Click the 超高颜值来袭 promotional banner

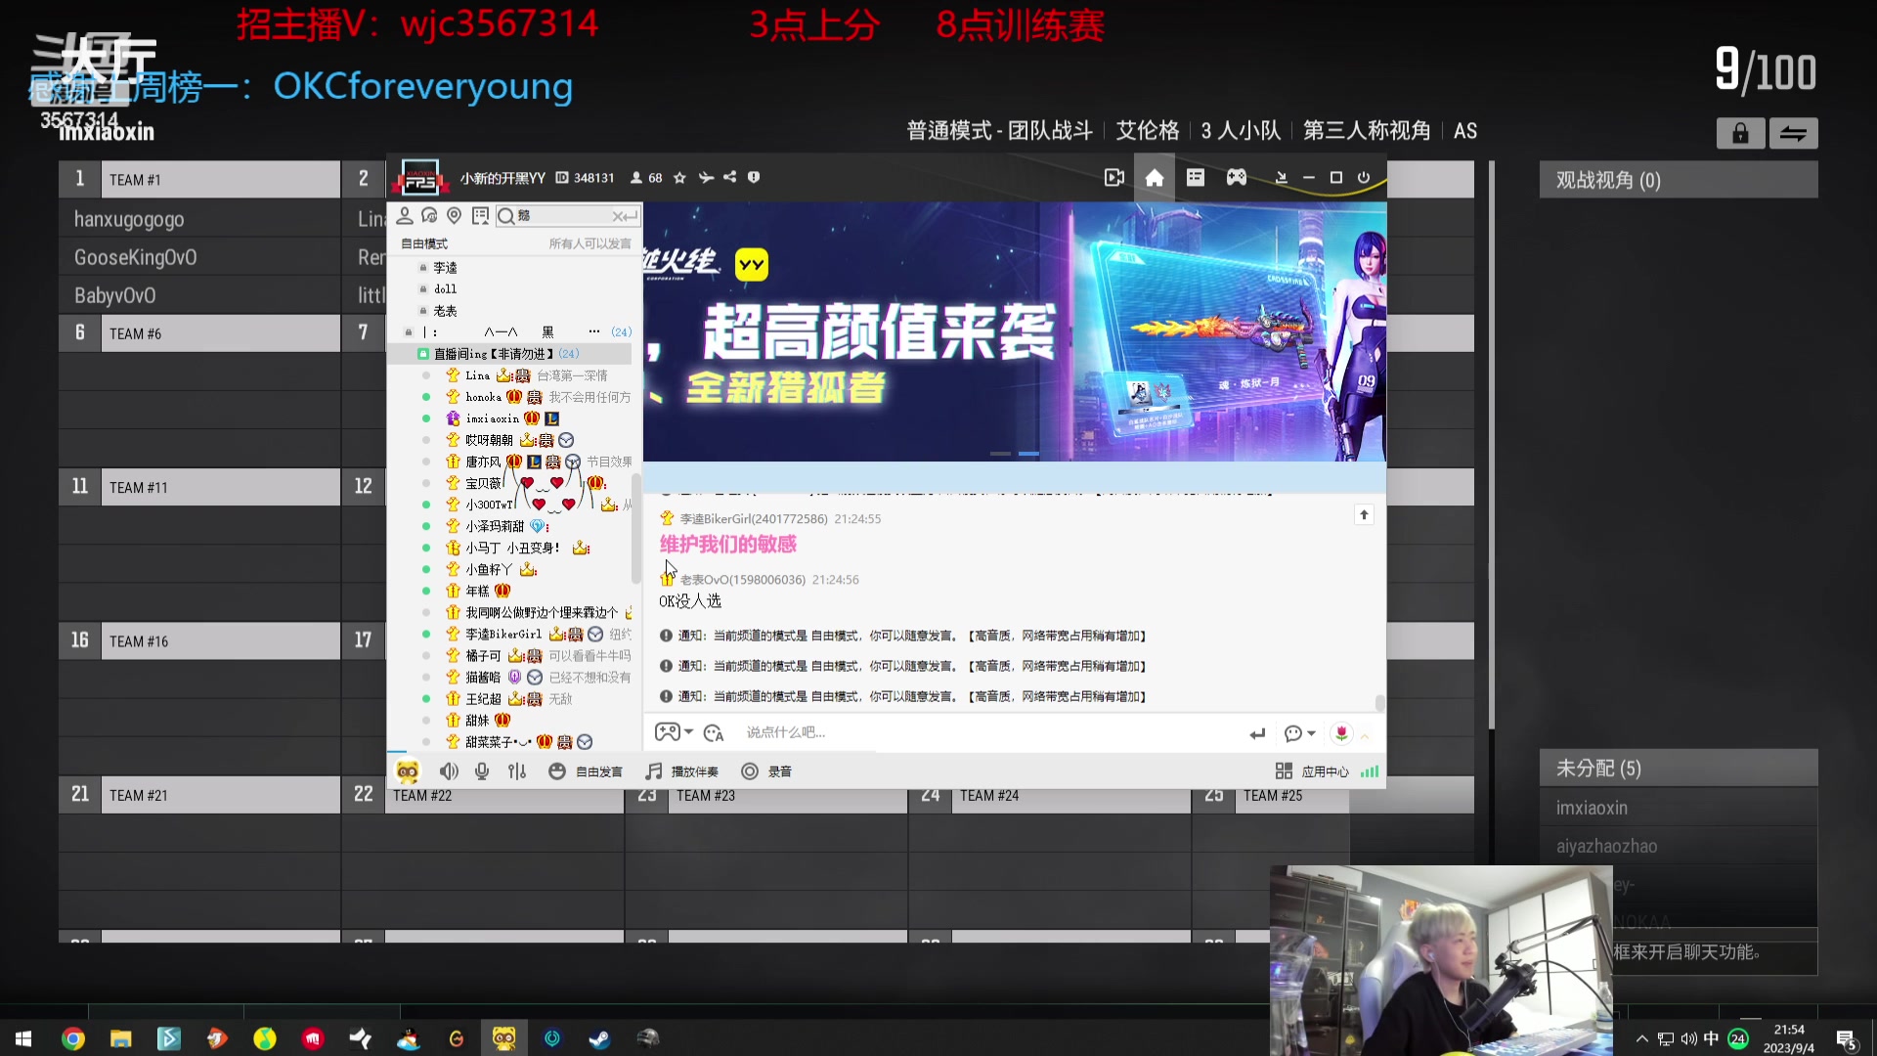pos(1015,331)
